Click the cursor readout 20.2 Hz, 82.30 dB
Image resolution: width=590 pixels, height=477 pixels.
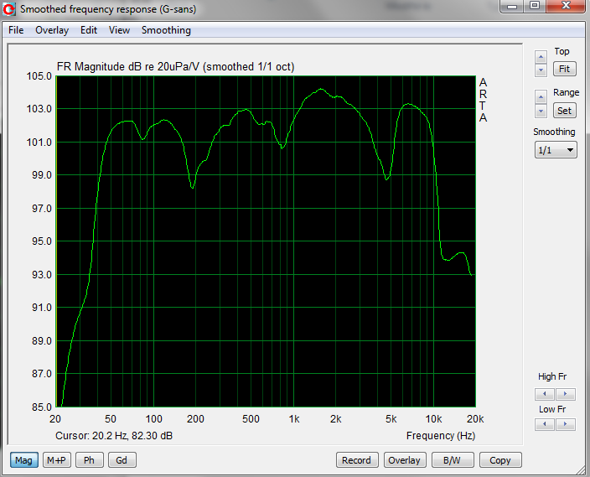[114, 436]
